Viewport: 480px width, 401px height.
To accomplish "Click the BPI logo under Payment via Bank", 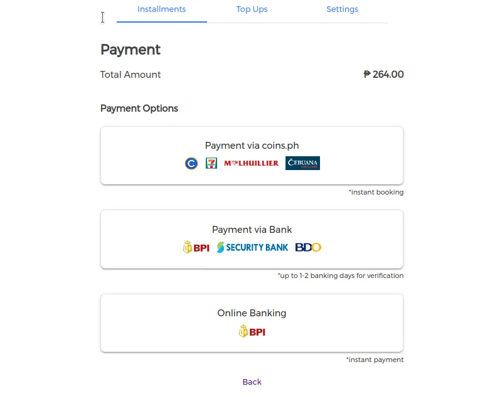I will pyautogui.click(x=196, y=247).
